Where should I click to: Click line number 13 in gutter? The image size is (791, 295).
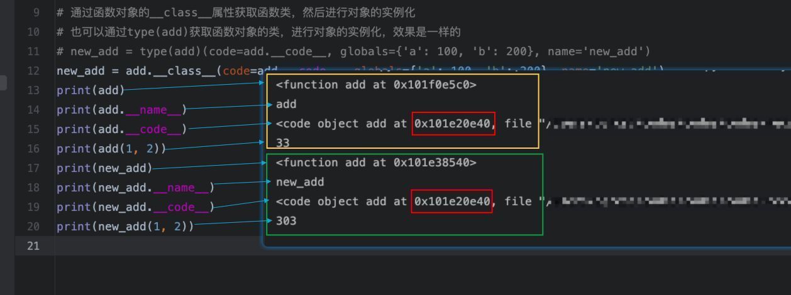tap(33, 90)
